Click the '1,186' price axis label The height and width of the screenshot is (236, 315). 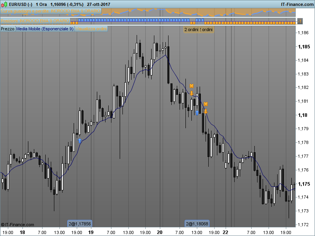[x=303, y=33]
